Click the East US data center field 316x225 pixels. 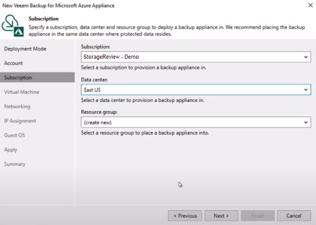click(196, 90)
